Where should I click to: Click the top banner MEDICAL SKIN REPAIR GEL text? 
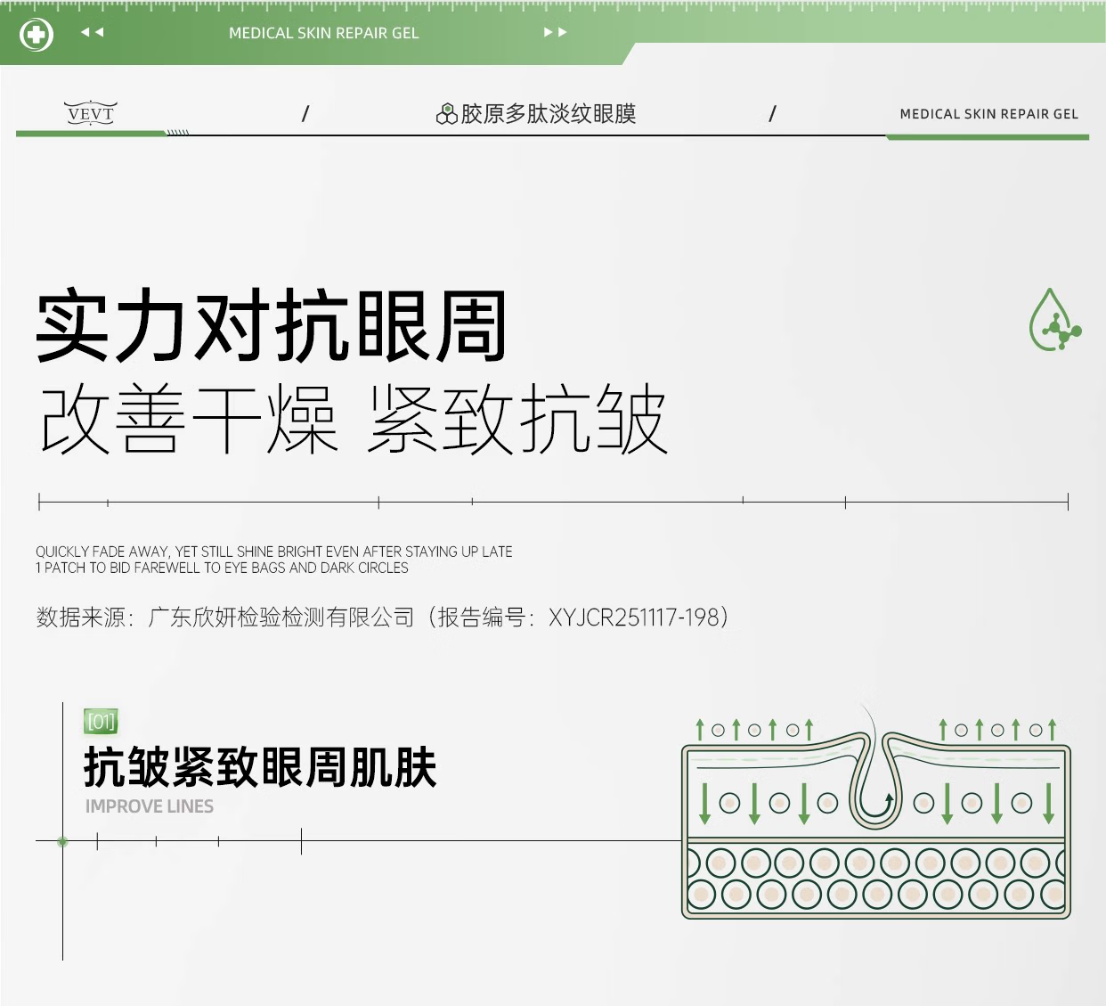pyautogui.click(x=323, y=33)
